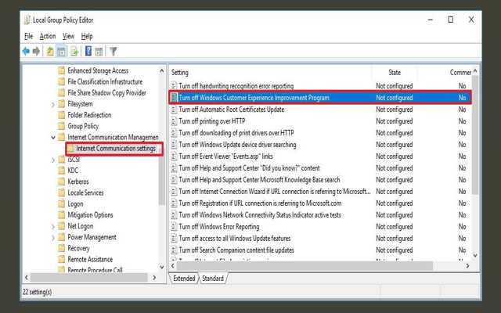Collapse the Internet Communication Management node
This screenshot has height=313, width=501.
point(53,138)
